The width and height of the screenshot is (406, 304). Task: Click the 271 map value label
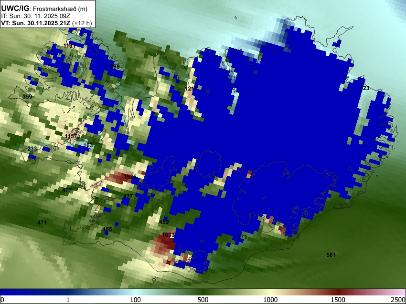click(242, 237)
